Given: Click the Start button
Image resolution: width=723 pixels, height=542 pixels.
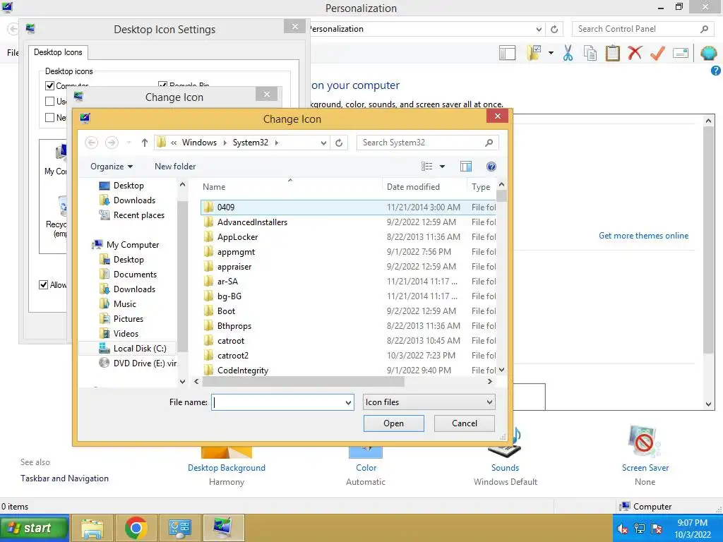Looking at the screenshot, I should tap(34, 528).
